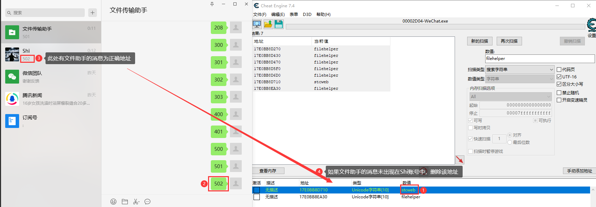Click the save floppy disk icon in Cheat Engine

[279, 24]
